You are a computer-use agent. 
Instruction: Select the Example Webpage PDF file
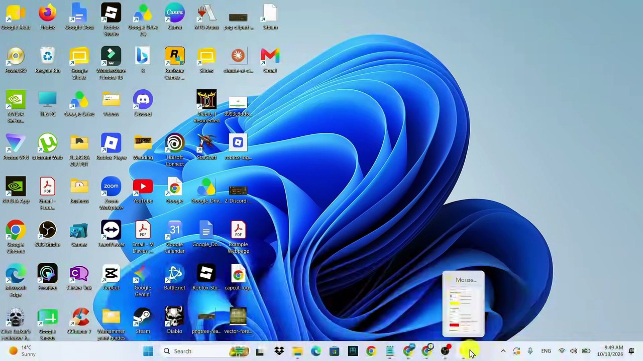[238, 238]
